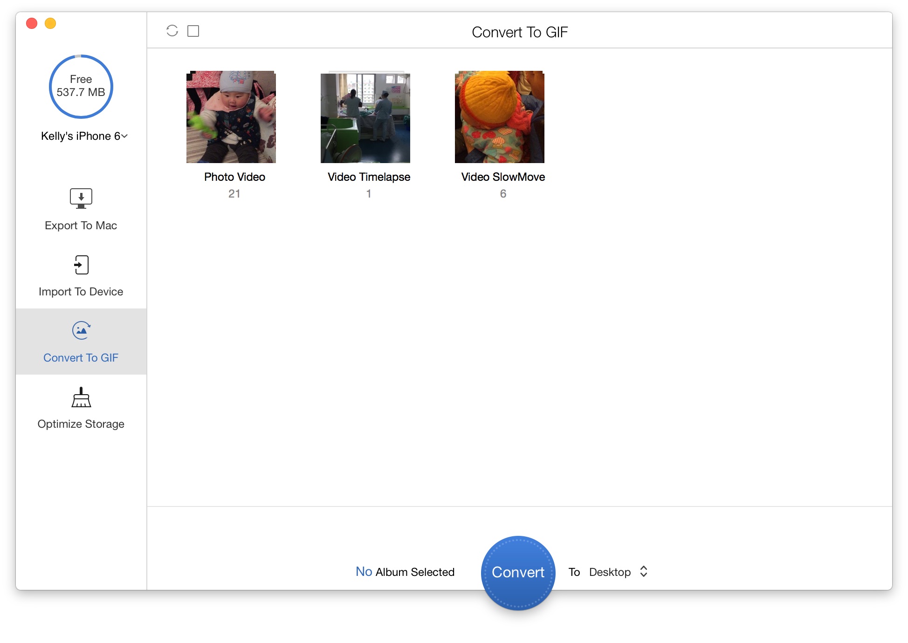This screenshot has height=643, width=908.
Task: Open the Optimize Storage broom icon
Action: click(81, 397)
